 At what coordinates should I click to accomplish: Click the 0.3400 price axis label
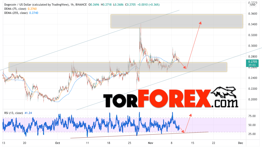tap(253, 24)
